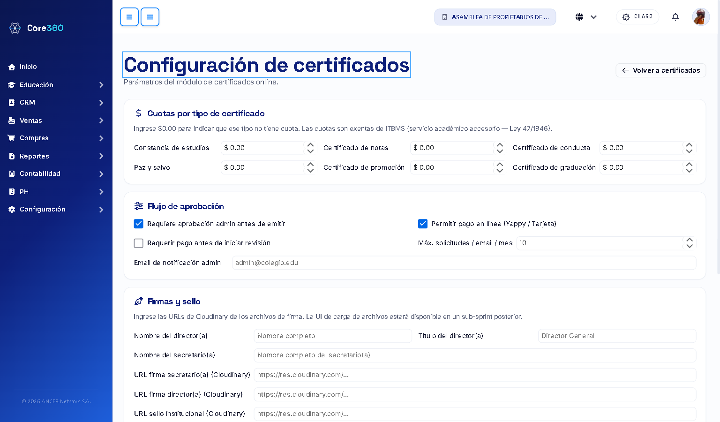Focus the Nombre del director(a) field
720x422 pixels.
click(x=333, y=336)
